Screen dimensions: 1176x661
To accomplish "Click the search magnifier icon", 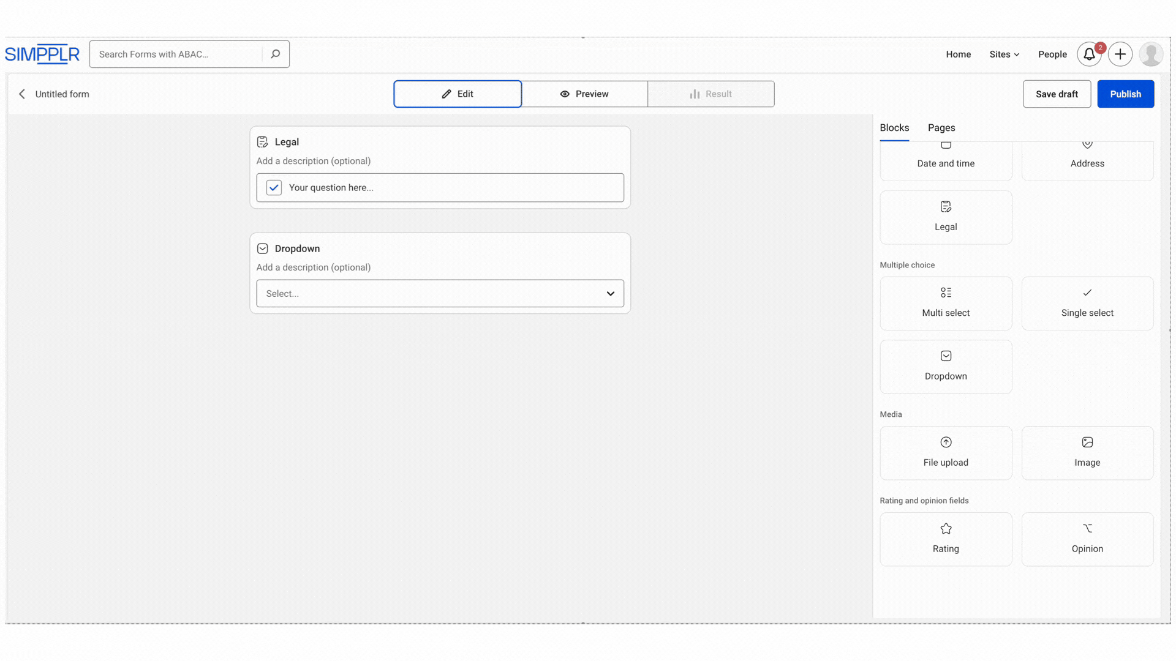I will point(276,54).
